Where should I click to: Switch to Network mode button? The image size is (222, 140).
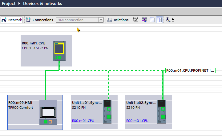(12, 20)
